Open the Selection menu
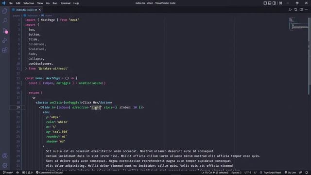The width and height of the screenshot is (311, 175). pos(29,3)
